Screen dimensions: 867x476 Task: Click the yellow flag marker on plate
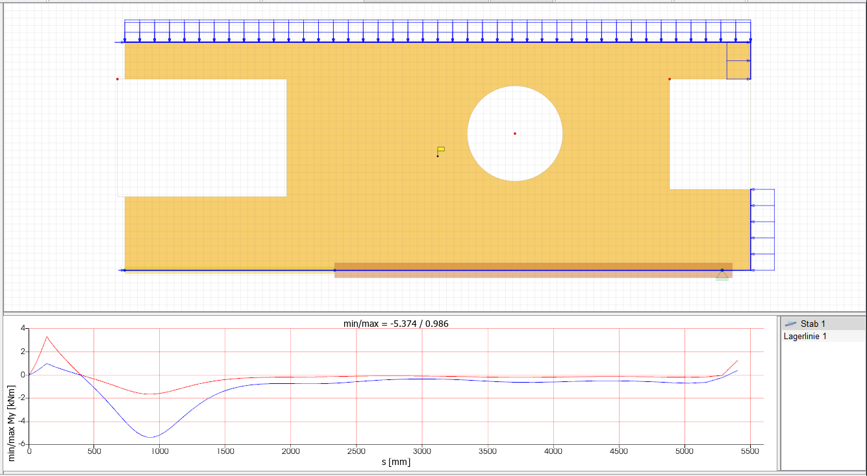coord(441,149)
